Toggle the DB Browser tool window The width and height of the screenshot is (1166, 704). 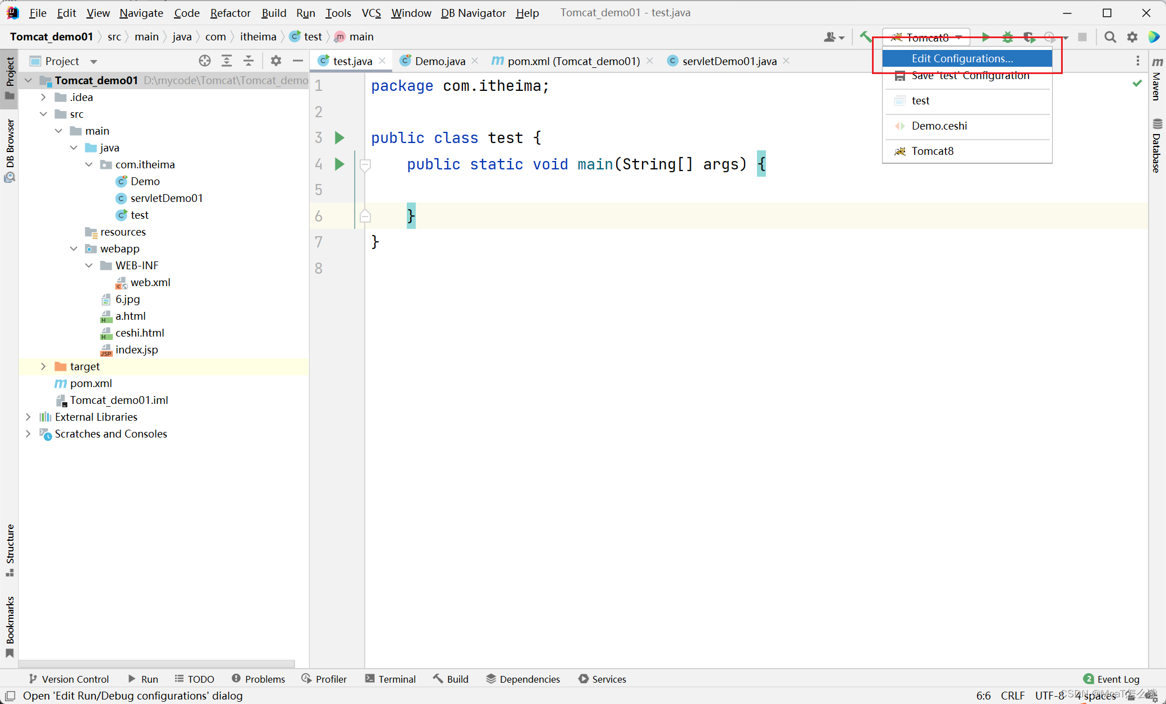[10, 150]
